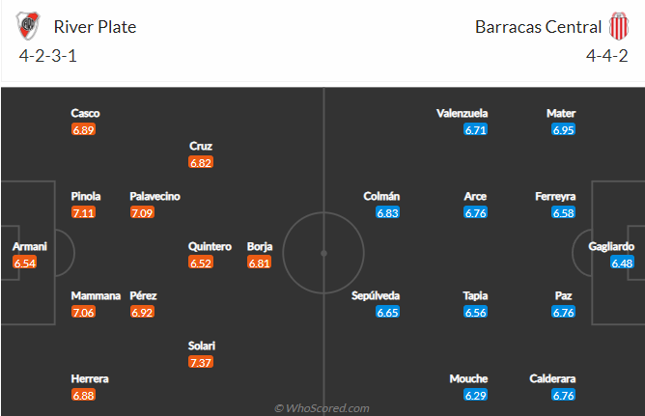Click the 4-4-2 formation label
Viewport: 645px width, 416px height.
coord(607,56)
